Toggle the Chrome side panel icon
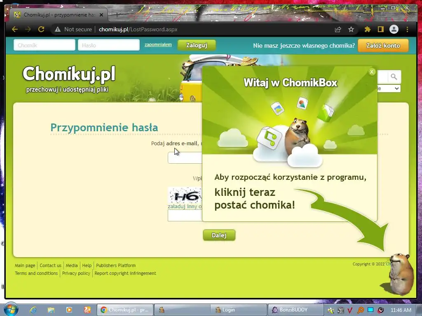 [x=380, y=29]
